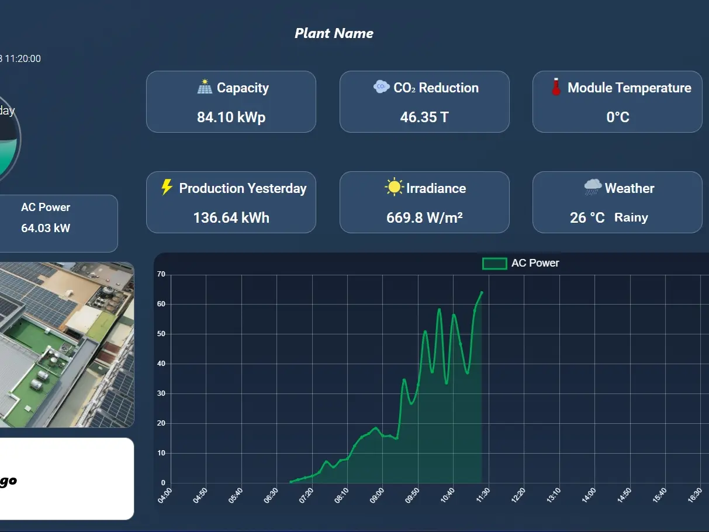Click the Irradiance sun icon
Image resolution: width=709 pixels, height=532 pixels.
[394, 187]
